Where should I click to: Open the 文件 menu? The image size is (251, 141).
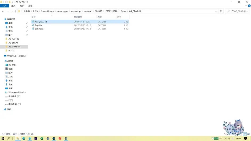pyautogui.click(x=5, y=6)
